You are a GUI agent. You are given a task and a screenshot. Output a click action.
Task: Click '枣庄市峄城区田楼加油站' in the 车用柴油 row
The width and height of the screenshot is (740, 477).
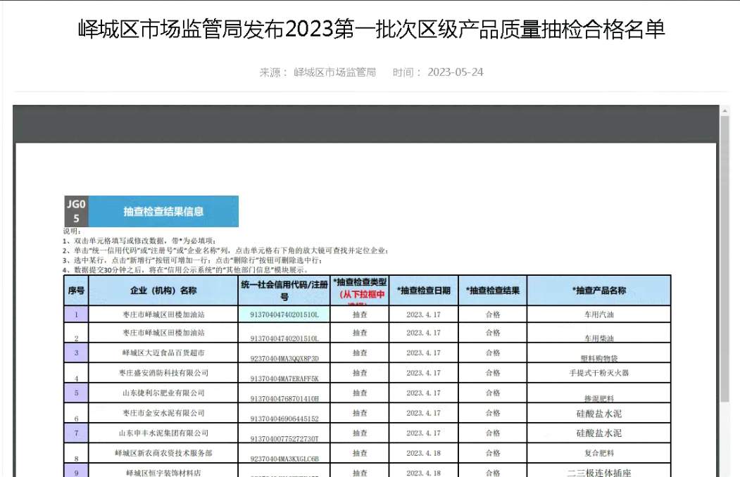163,333
